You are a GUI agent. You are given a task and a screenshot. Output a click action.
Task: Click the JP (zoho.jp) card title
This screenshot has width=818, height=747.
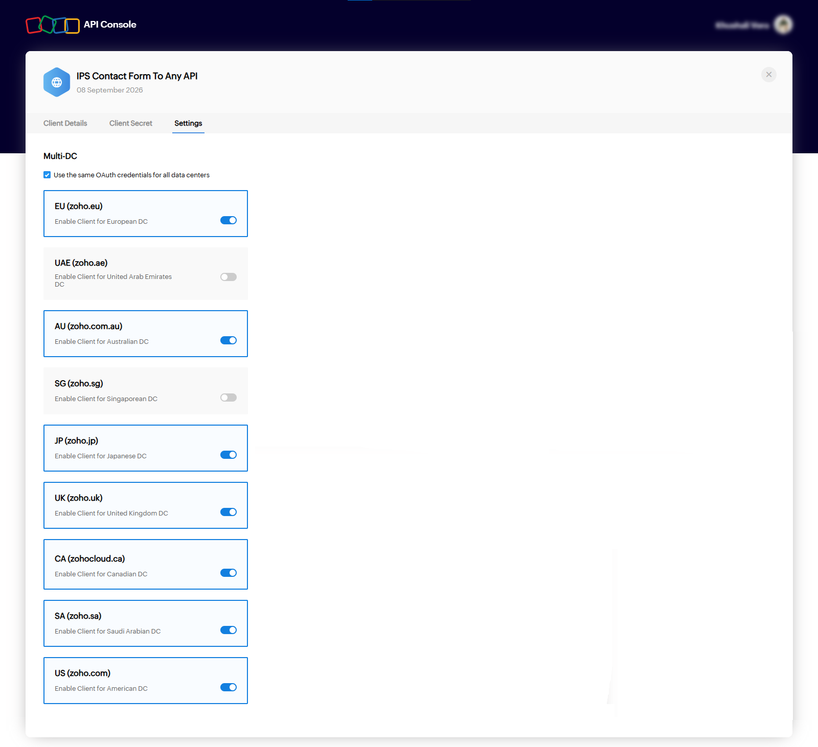point(77,440)
